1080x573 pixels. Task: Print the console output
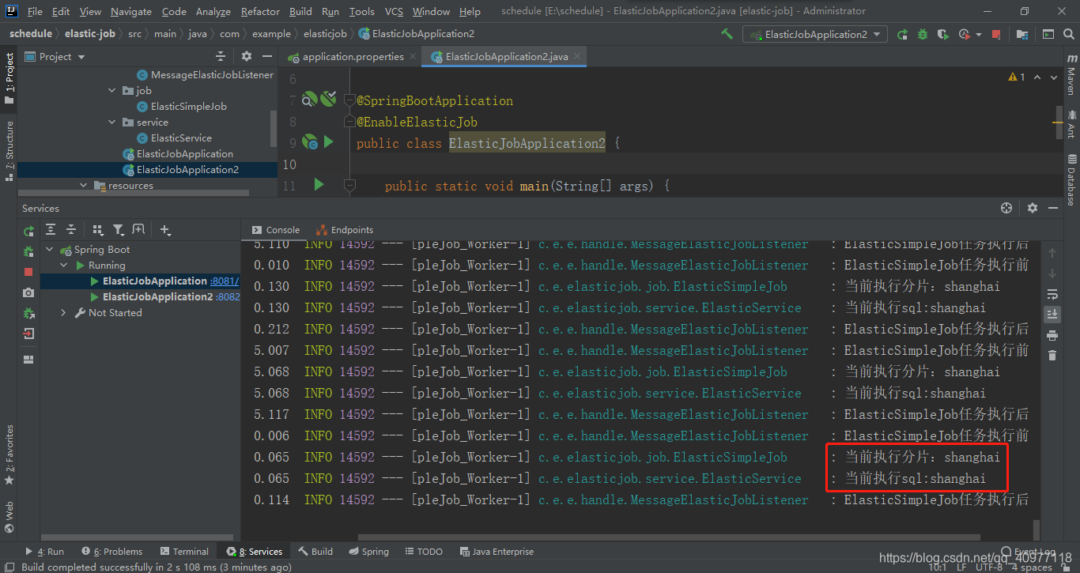(1052, 335)
